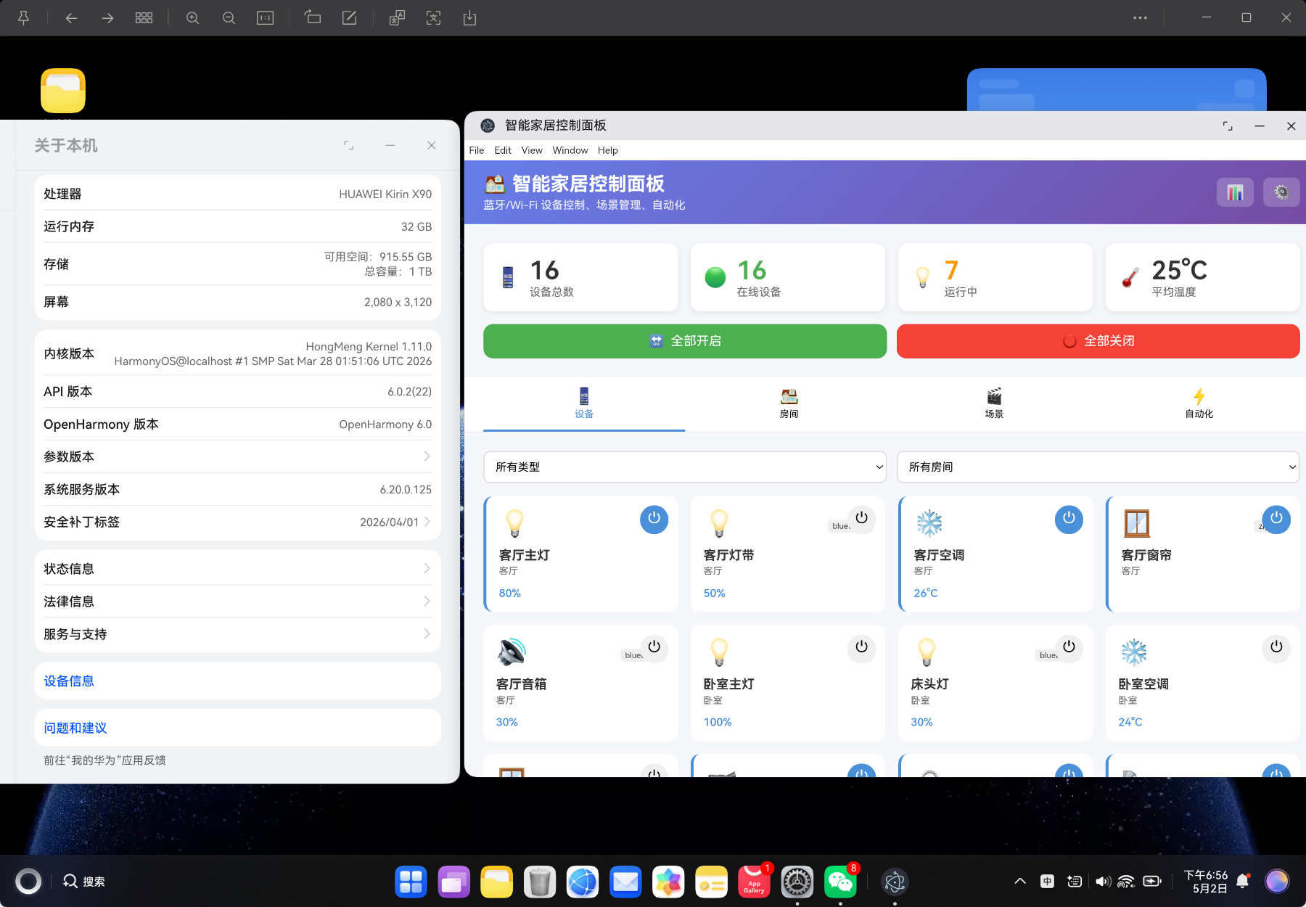The width and height of the screenshot is (1306, 907).
Task: Show hidden system tray icons
Action: 1019,882
